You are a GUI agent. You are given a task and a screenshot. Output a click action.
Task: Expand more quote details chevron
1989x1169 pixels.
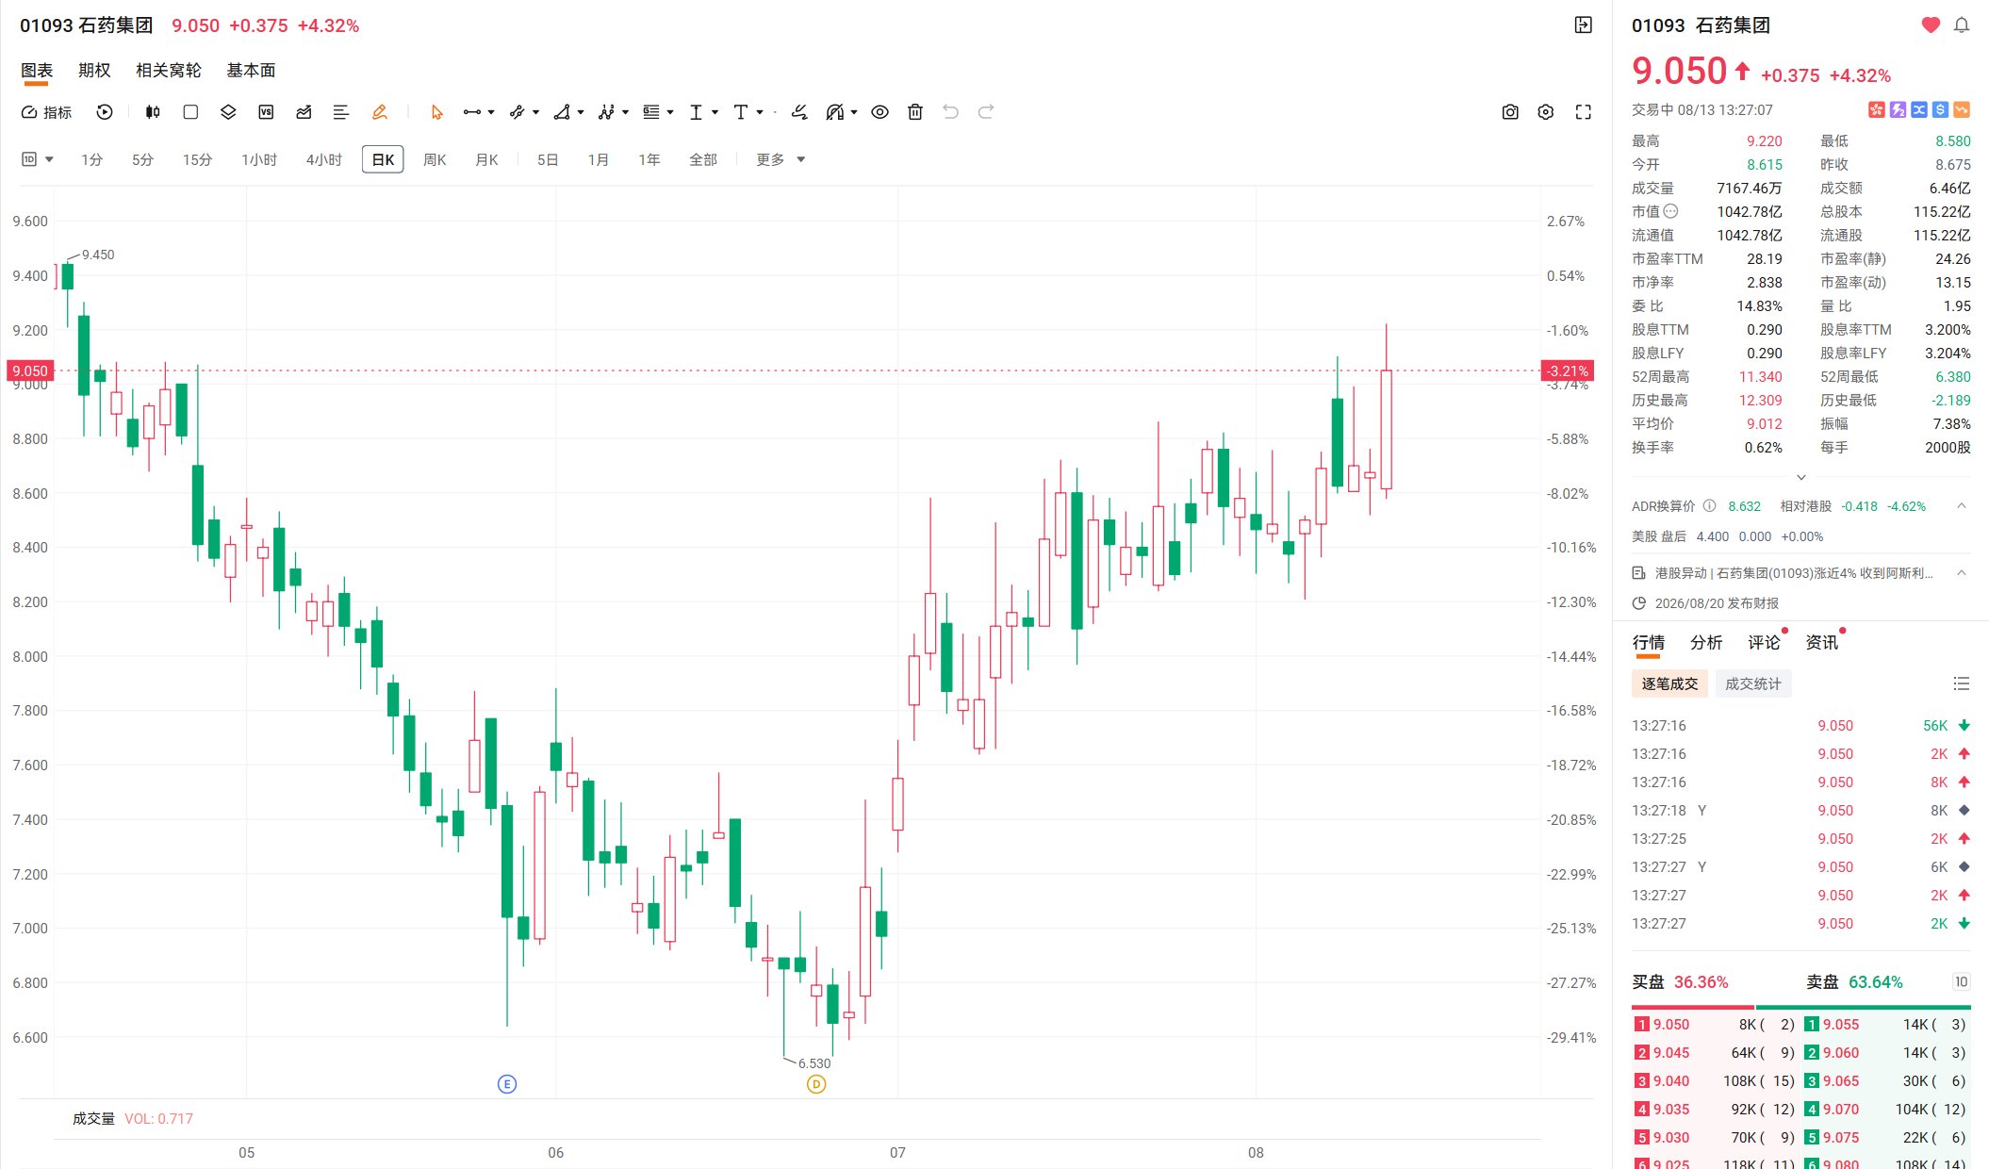tap(1800, 477)
